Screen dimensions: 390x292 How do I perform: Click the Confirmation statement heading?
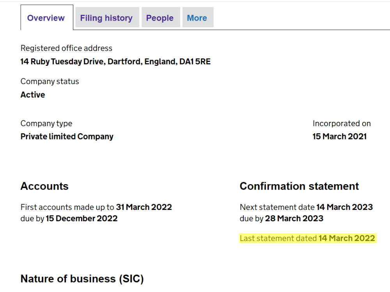click(299, 186)
